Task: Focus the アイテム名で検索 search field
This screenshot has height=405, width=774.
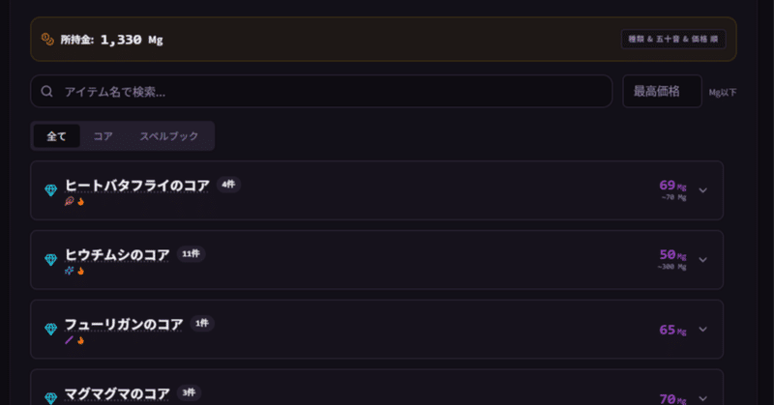Action: [x=329, y=92]
